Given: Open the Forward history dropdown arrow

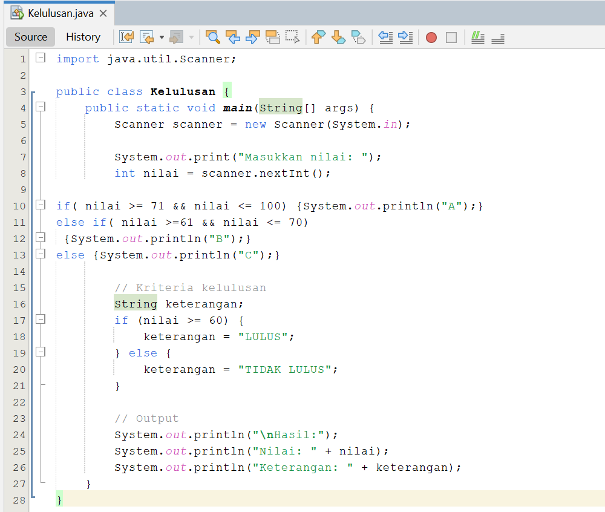Looking at the screenshot, I should [x=191, y=38].
